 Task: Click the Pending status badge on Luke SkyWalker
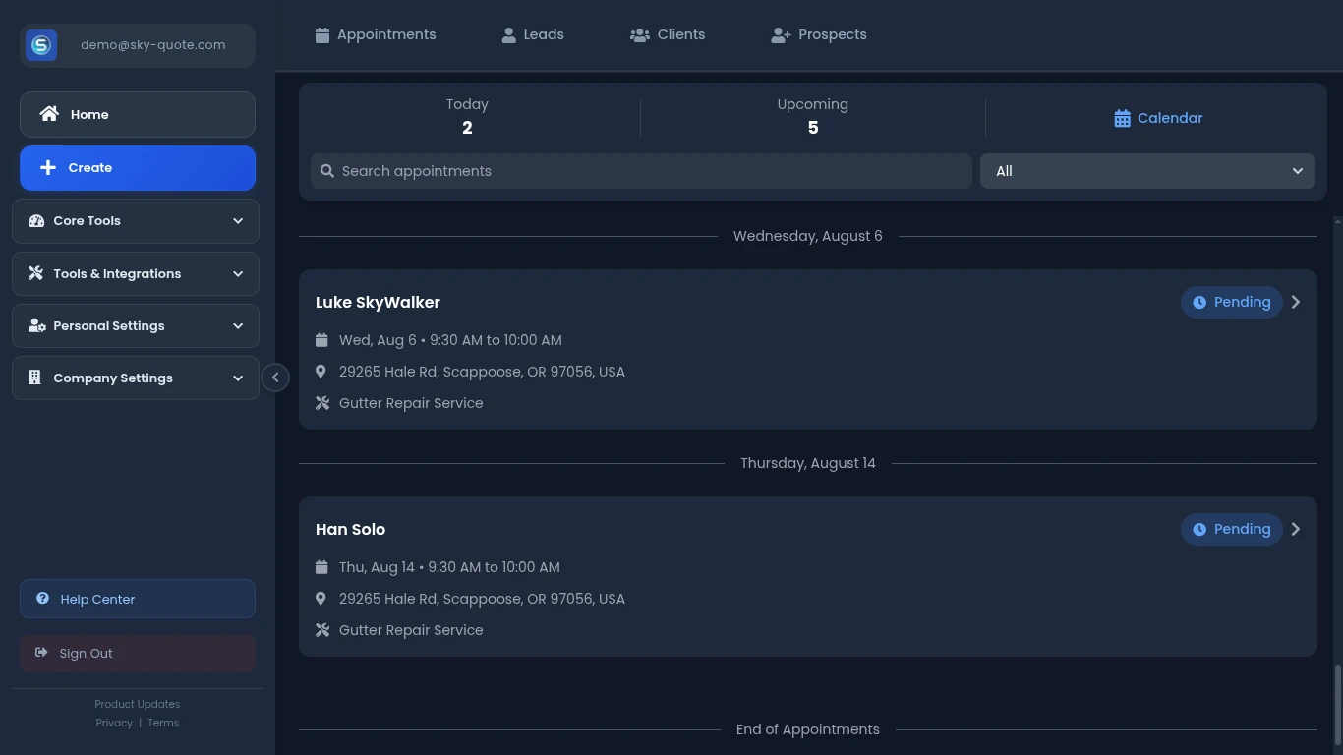[1231, 302]
